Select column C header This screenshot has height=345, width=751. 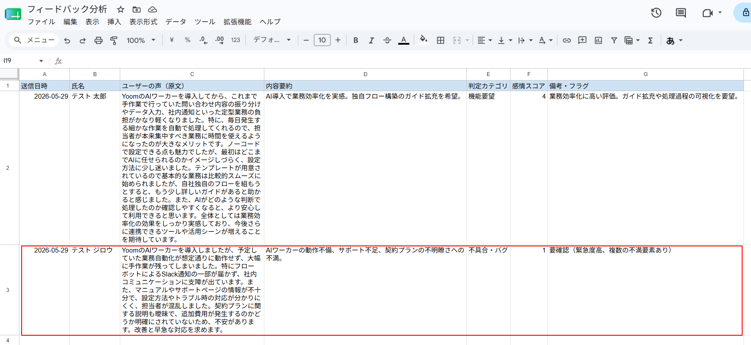tap(192, 74)
